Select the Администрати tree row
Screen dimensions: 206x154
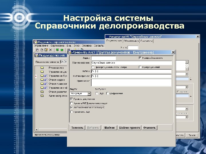click(58, 96)
